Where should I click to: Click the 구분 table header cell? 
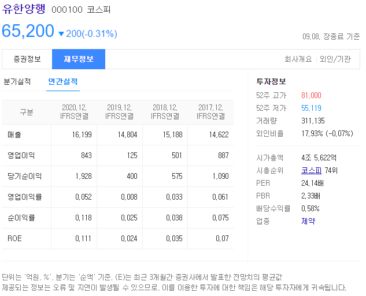[27, 112]
